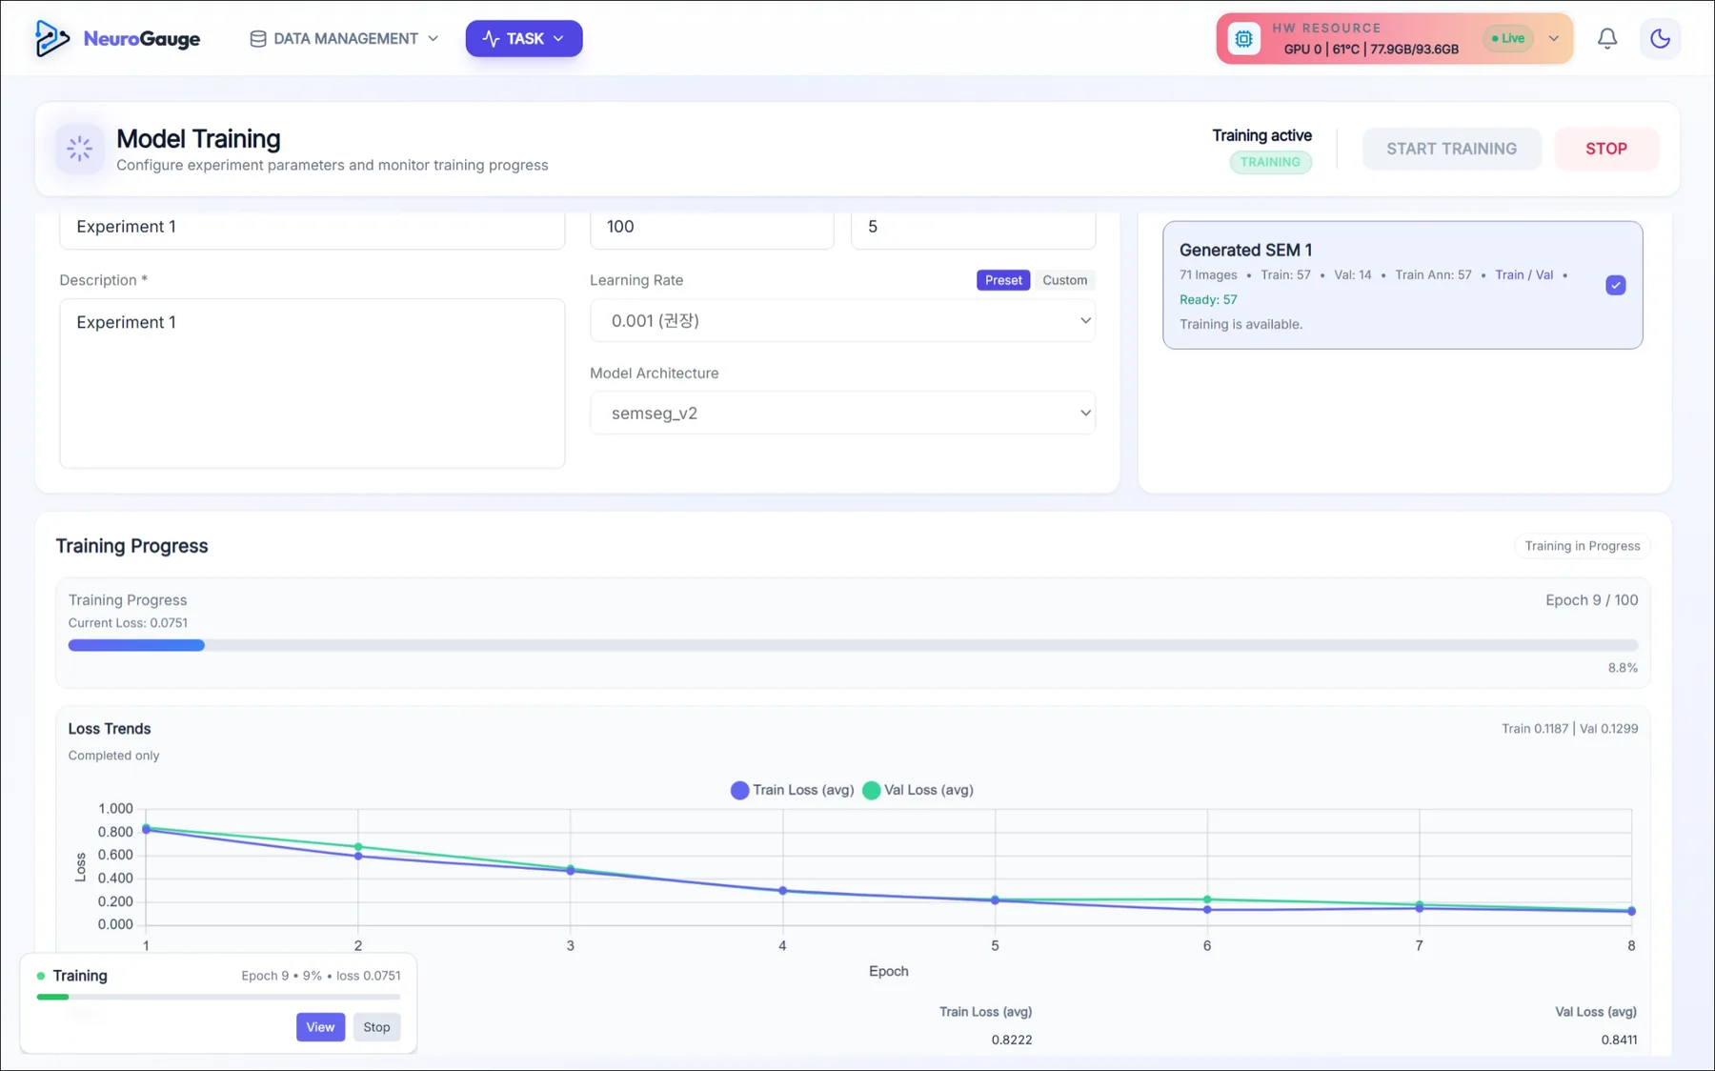Uncheck the Generated SEM 1 dataset checkbox

pos(1615,285)
